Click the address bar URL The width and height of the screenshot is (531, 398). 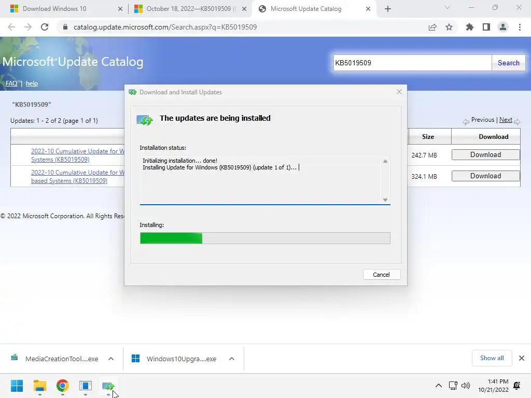(x=165, y=27)
